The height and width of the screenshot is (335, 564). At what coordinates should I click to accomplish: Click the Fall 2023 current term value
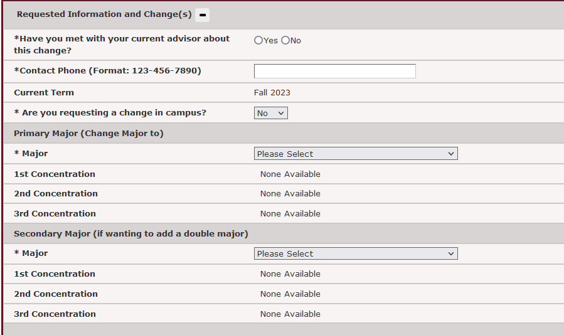[x=272, y=92]
